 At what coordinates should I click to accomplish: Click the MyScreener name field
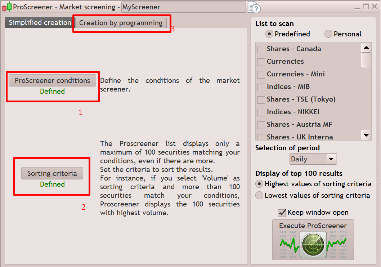tap(183, 7)
